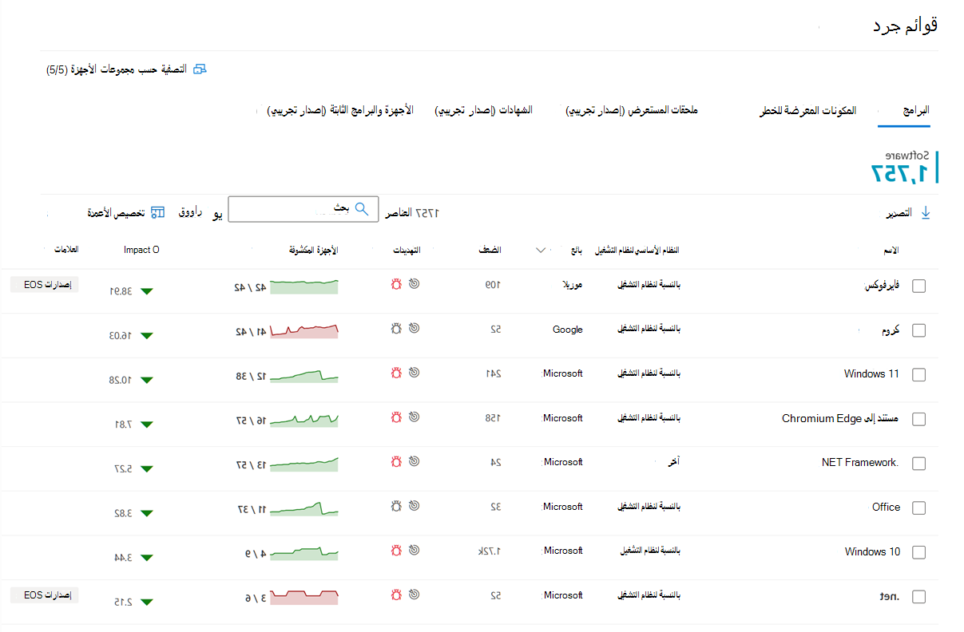The image size is (964, 632).
Task: Select the فايرفوكس row checkbox
Action: (x=918, y=285)
